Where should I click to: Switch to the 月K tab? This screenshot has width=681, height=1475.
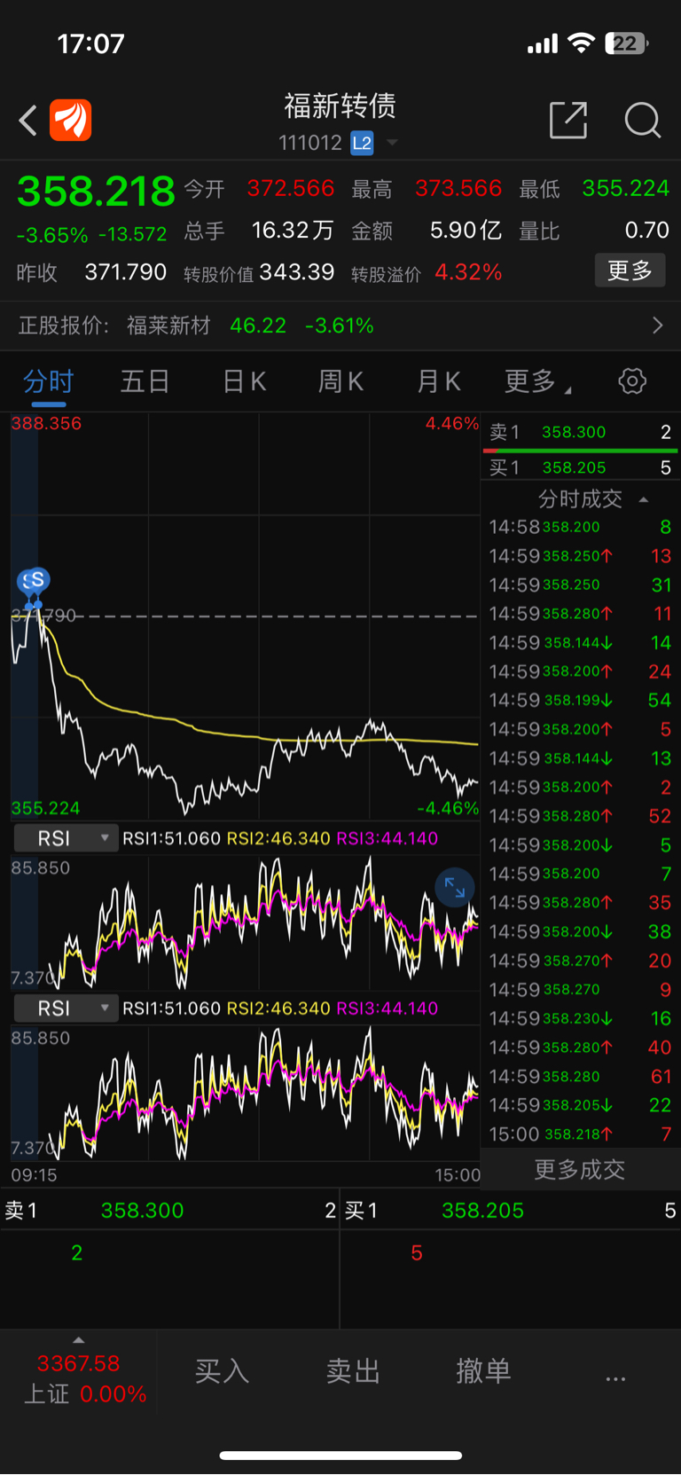pos(438,381)
